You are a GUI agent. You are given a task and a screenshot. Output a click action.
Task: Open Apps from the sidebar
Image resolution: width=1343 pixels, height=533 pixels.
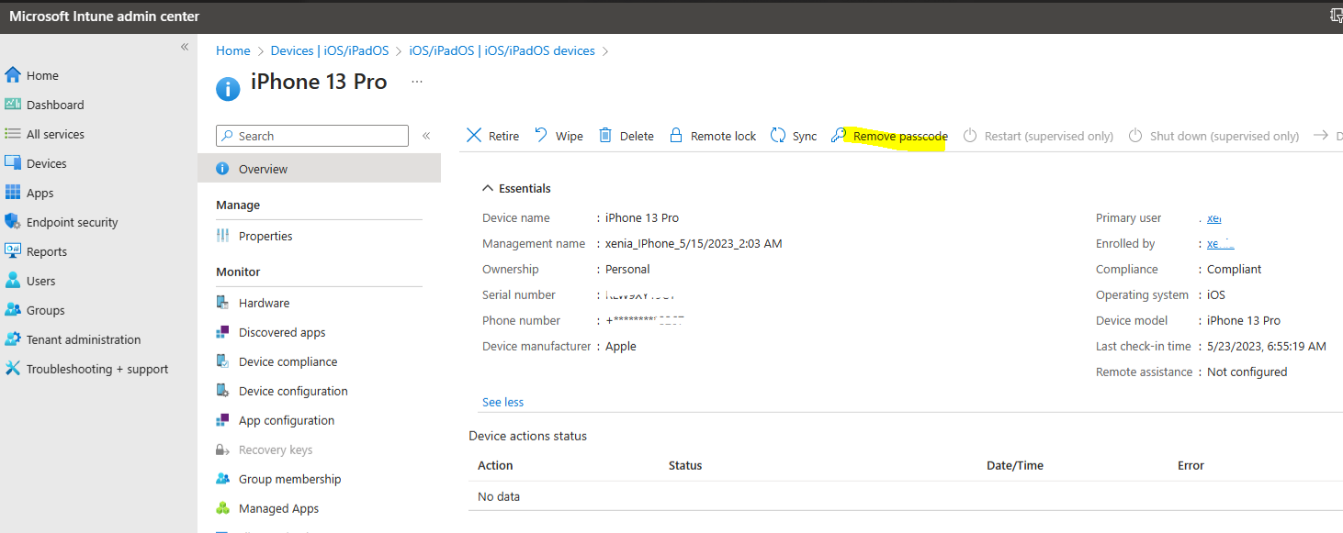(39, 193)
